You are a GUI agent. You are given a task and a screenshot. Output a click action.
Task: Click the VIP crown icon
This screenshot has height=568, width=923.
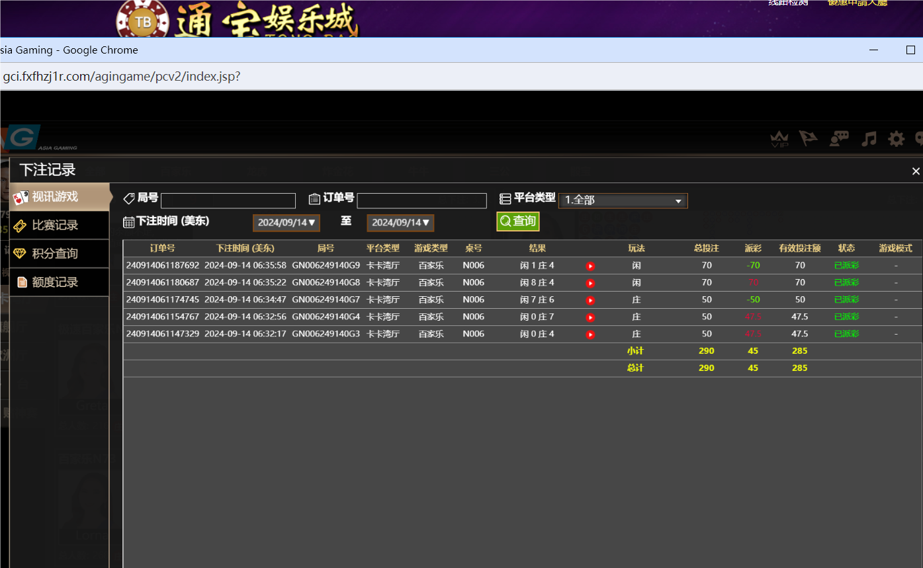click(x=779, y=139)
